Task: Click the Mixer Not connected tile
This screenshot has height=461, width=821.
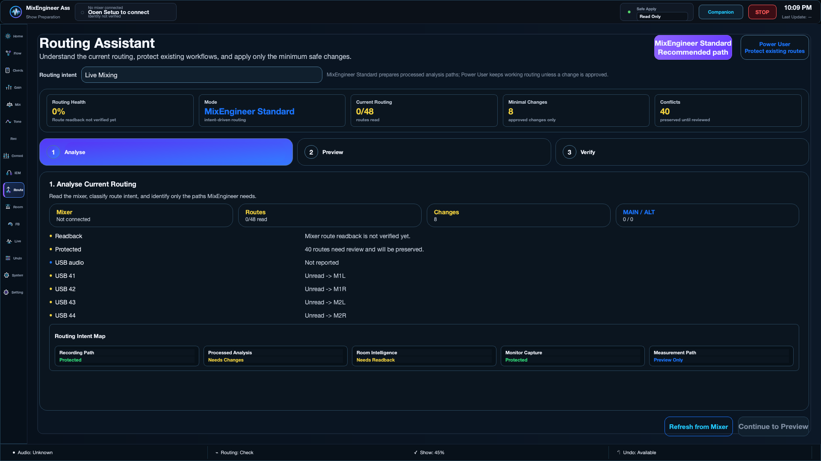Action: pyautogui.click(x=141, y=215)
